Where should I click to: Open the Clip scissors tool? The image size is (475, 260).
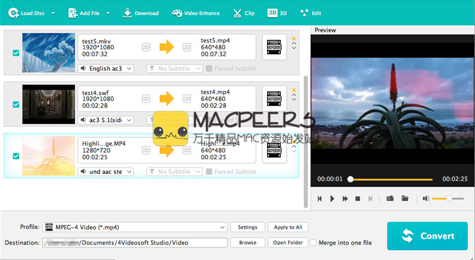[x=244, y=13]
